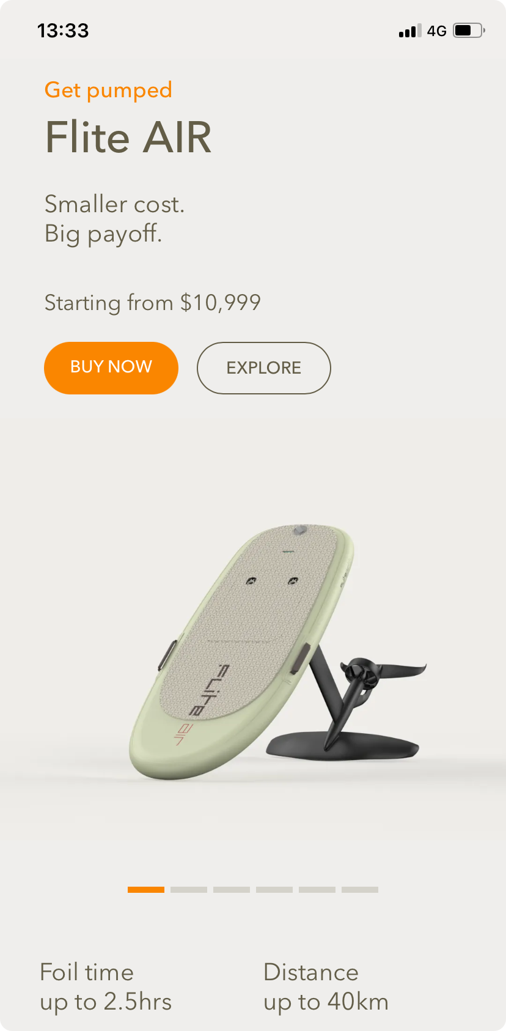Select the first orange carousel indicator
506x1031 pixels.
pos(146,890)
